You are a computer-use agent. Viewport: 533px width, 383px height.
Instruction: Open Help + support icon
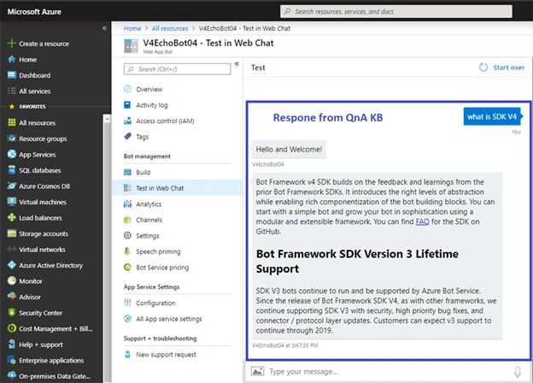click(12, 345)
